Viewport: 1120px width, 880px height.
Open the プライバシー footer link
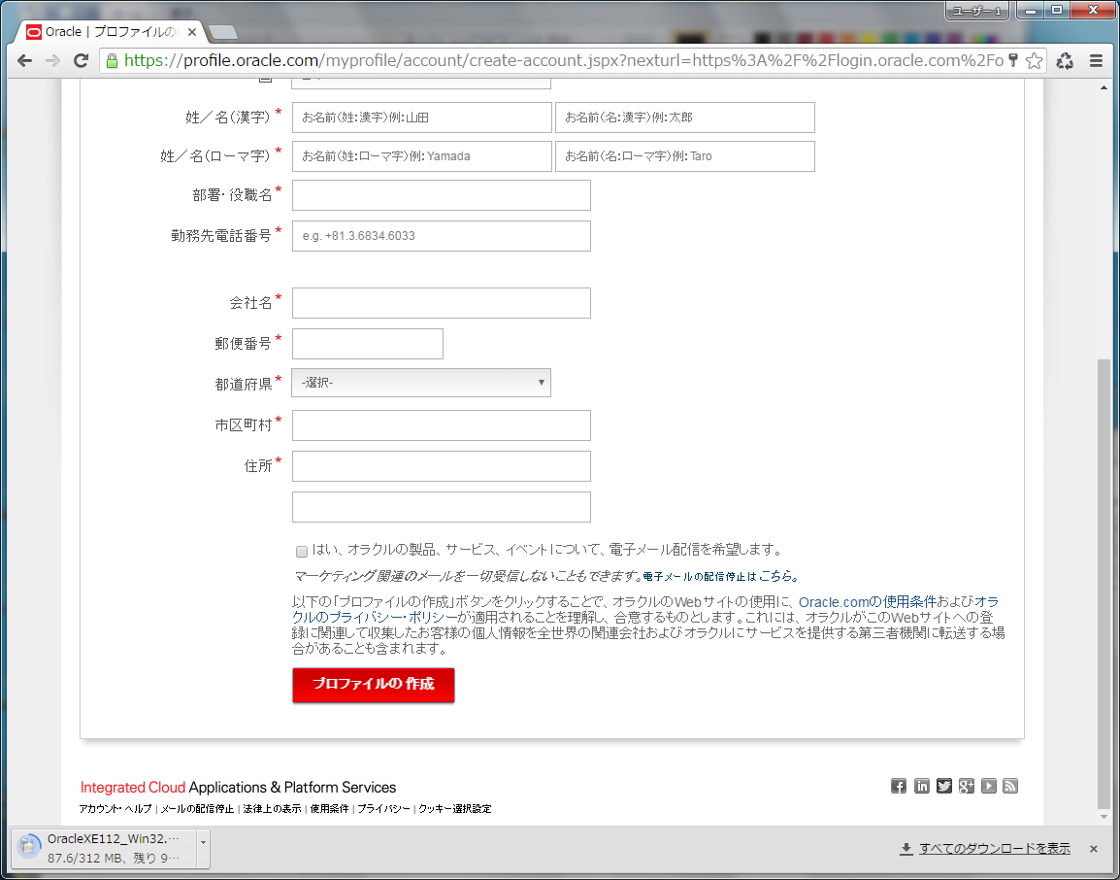pos(383,808)
